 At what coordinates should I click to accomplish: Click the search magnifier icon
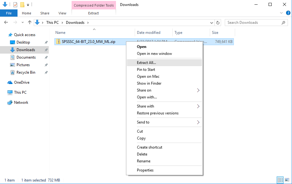pyautogui.click(x=283, y=23)
